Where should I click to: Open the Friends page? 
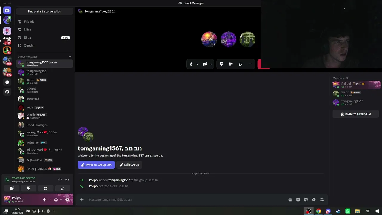point(44,21)
